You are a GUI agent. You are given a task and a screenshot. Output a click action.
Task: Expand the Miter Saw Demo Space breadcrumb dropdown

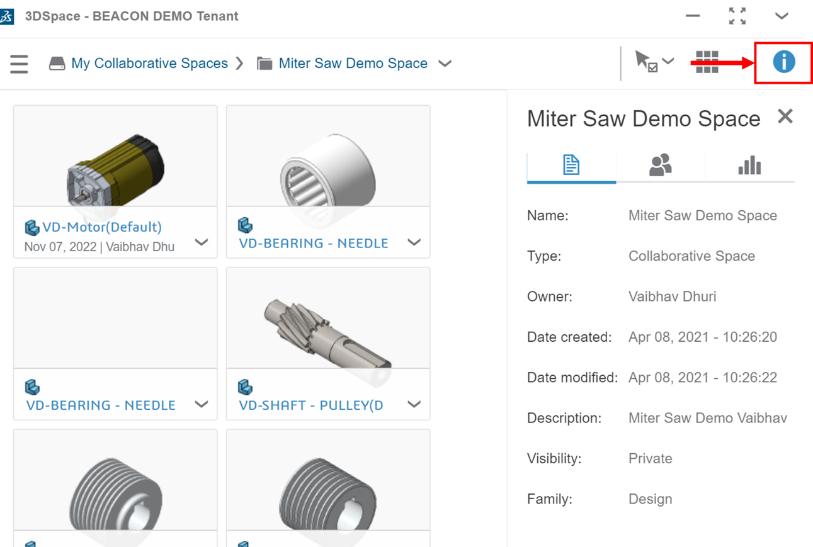[445, 64]
